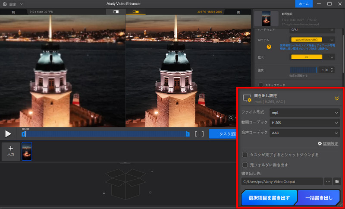Click 選択項目を書き出す export button

click(x=269, y=198)
